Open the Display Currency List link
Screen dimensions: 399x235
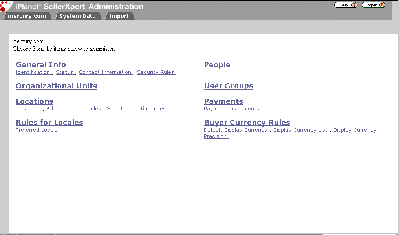coord(301,130)
